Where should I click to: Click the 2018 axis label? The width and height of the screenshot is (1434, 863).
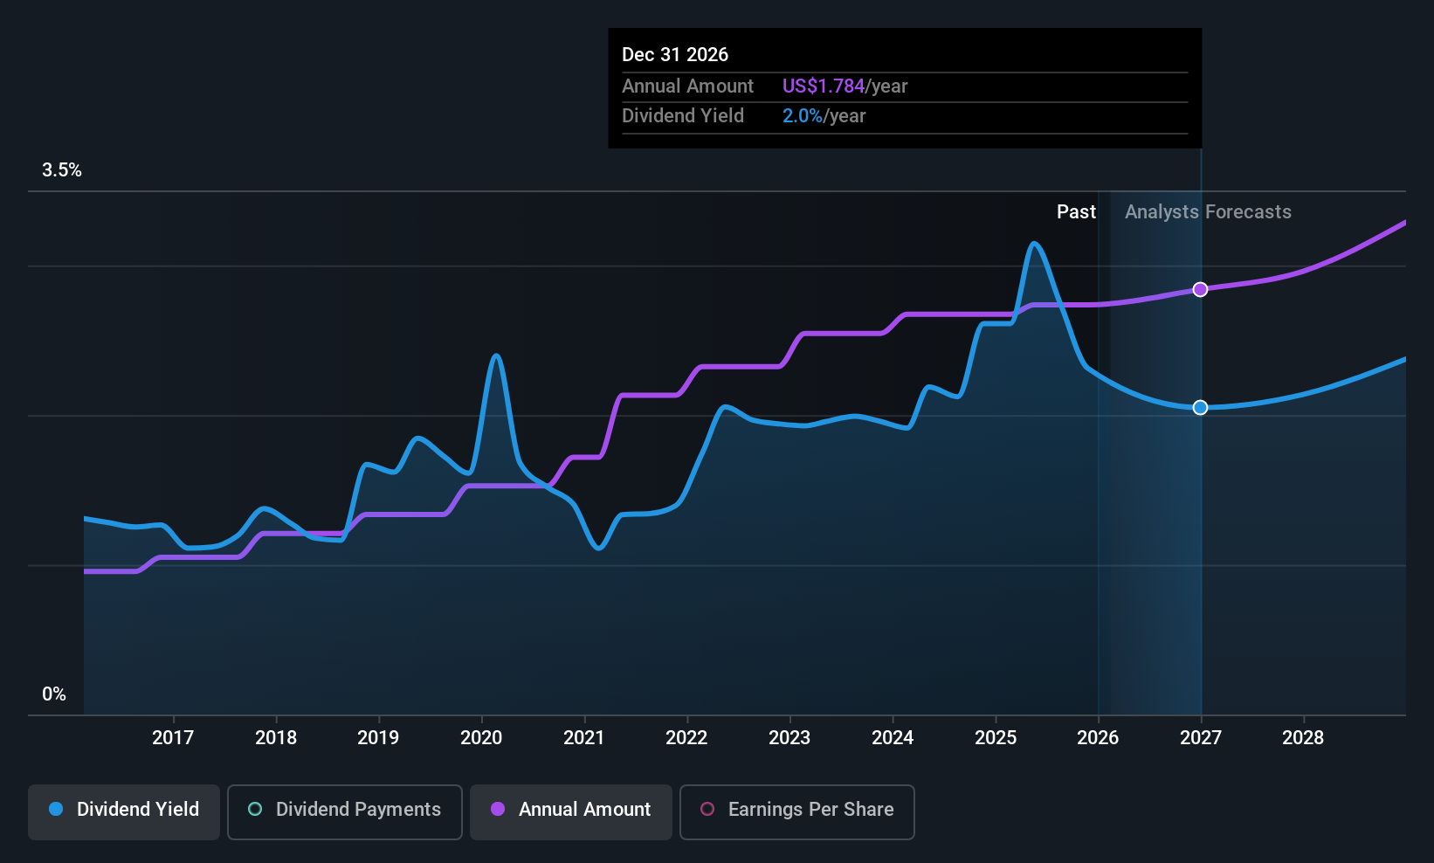click(276, 738)
